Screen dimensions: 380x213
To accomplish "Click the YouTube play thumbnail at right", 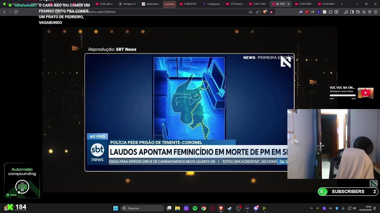I will click(x=365, y=93).
